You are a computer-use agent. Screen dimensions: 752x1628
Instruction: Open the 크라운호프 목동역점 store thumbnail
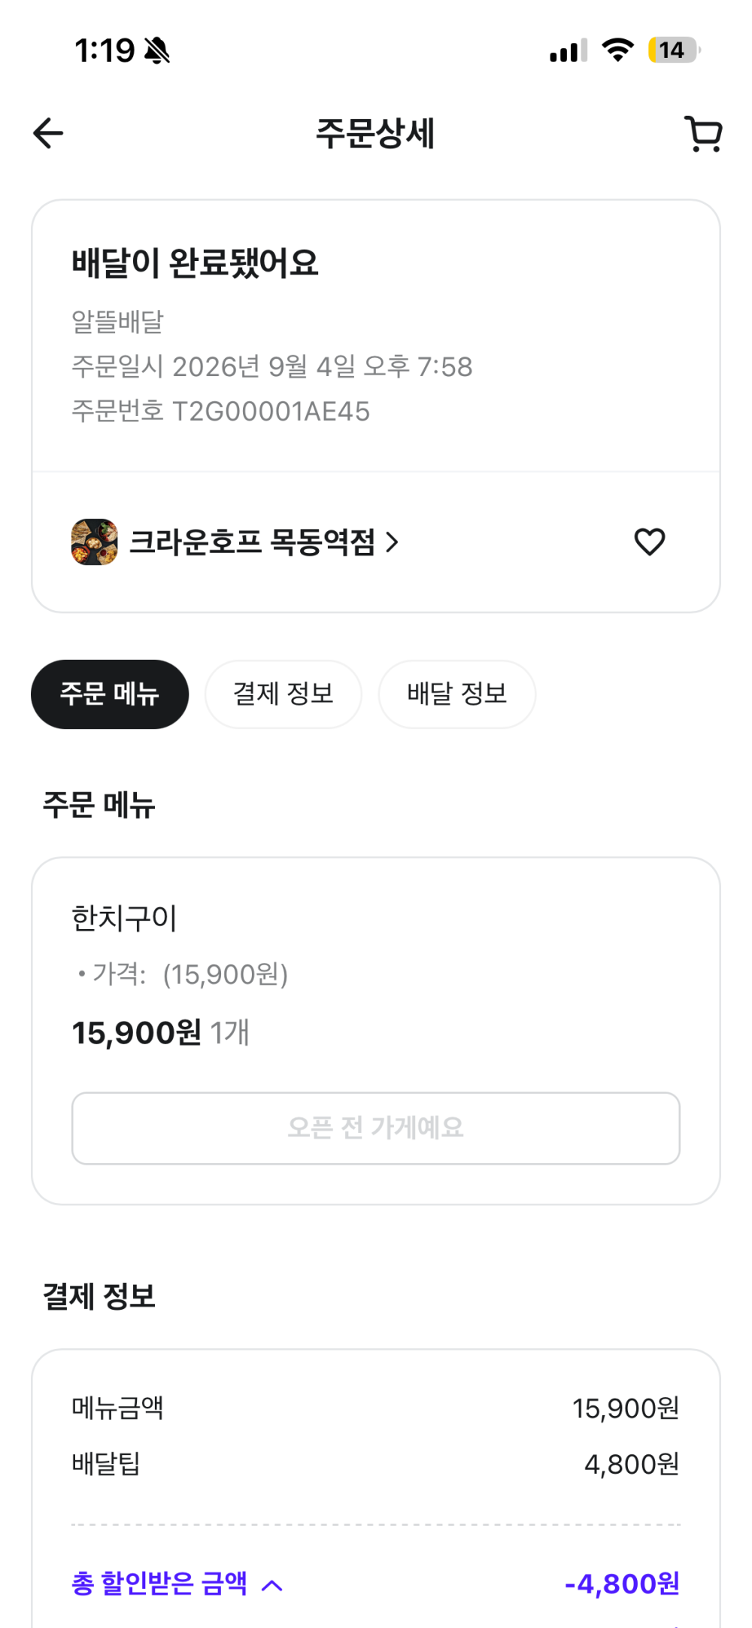tap(94, 542)
